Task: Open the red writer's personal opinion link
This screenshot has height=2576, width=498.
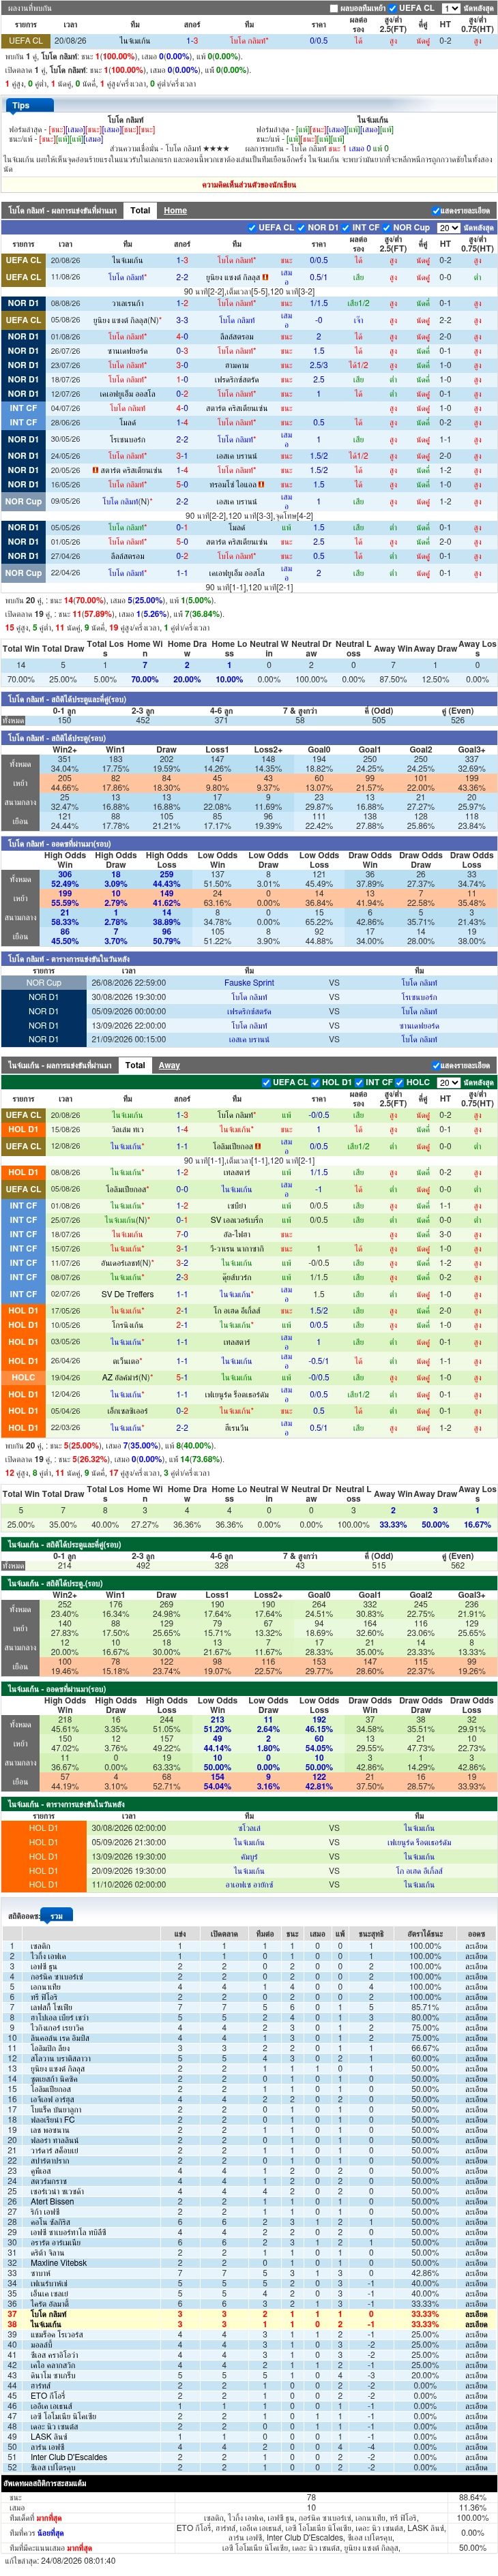Action: 249,185
